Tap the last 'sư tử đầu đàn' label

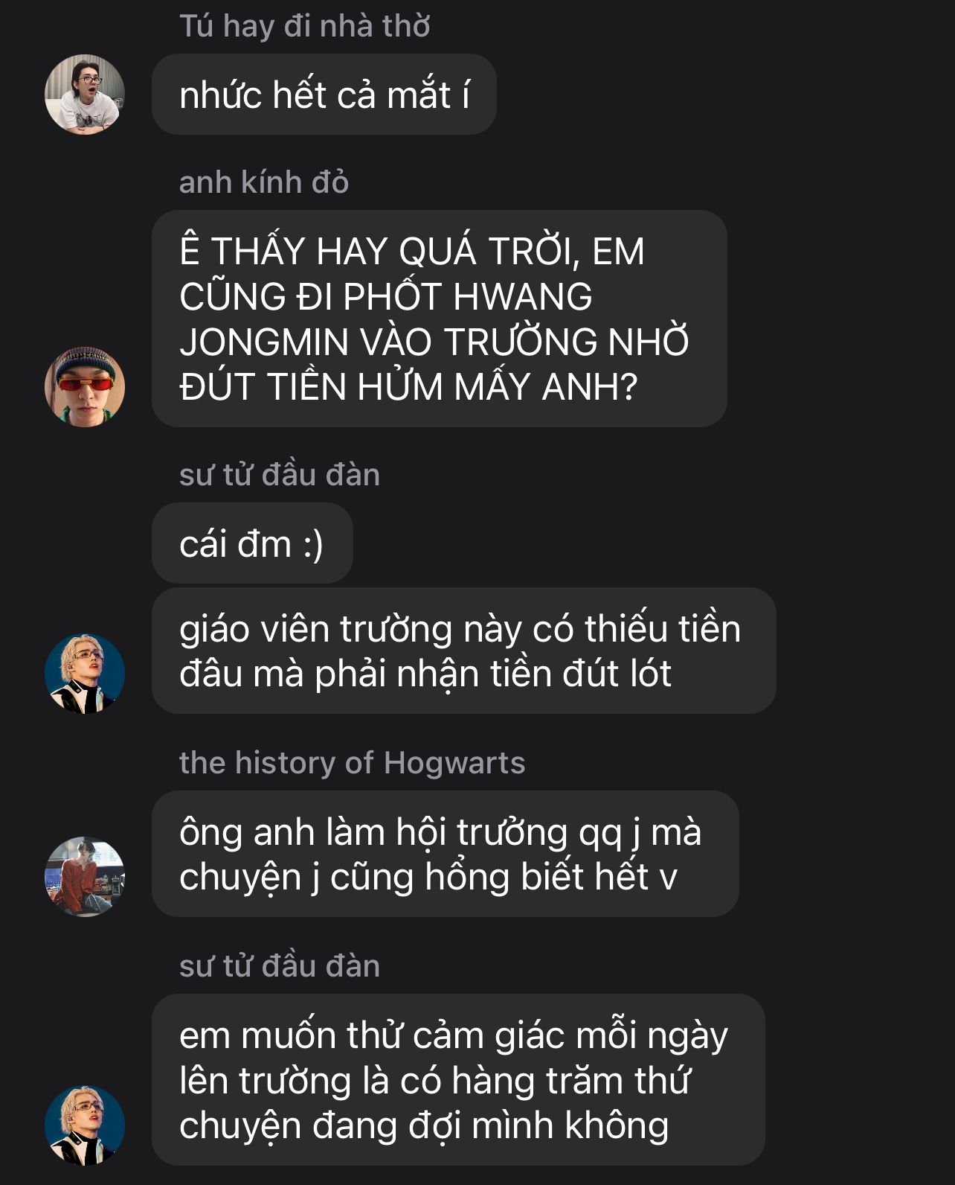[280, 966]
